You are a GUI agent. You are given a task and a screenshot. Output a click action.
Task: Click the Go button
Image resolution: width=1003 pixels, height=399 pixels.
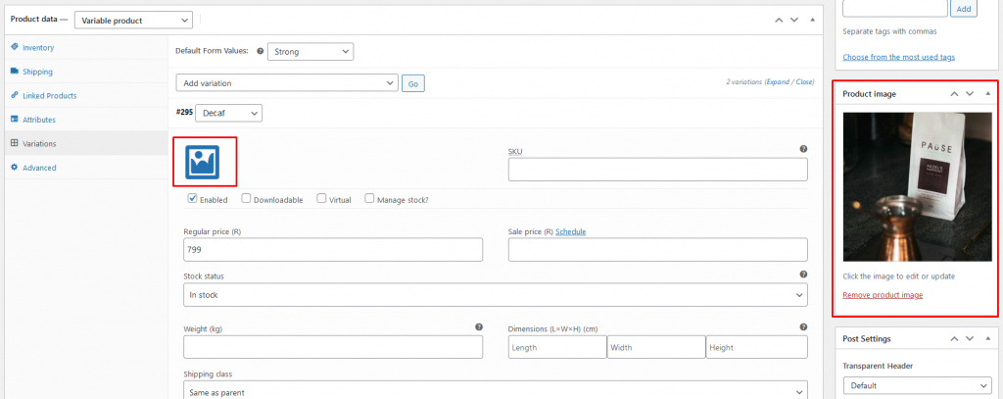(413, 84)
